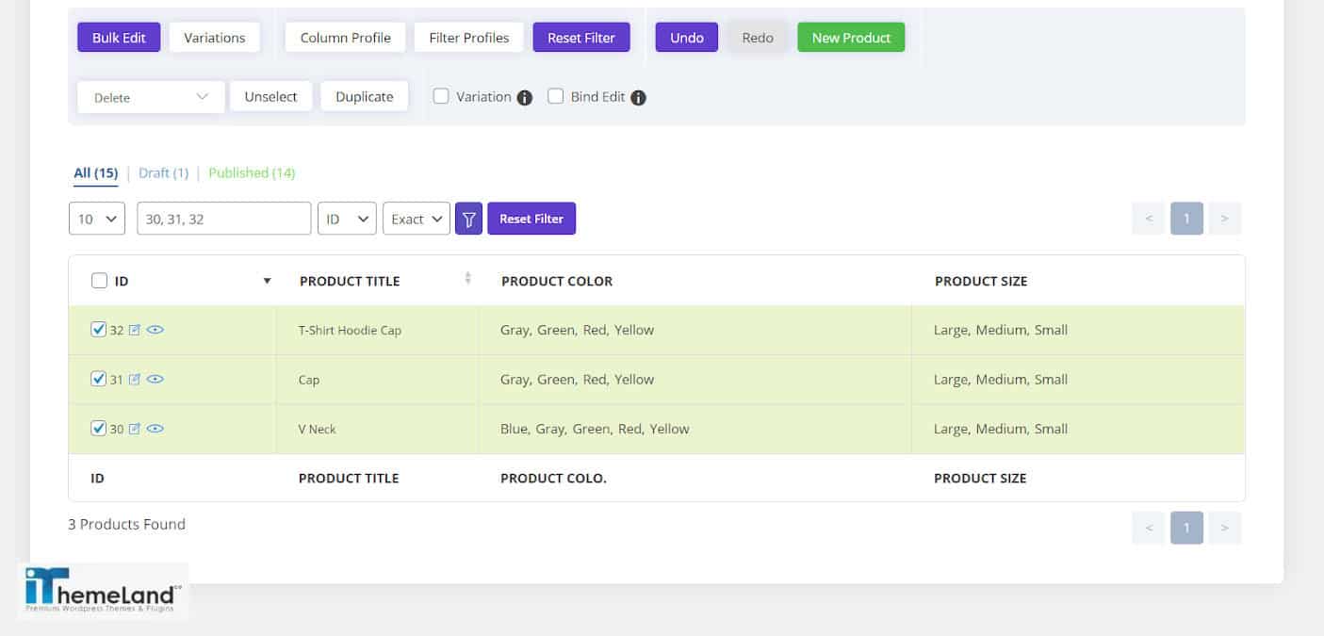Switch to the Draft (1) tab
Viewport: 1324px width, 636px height.
[x=163, y=173]
